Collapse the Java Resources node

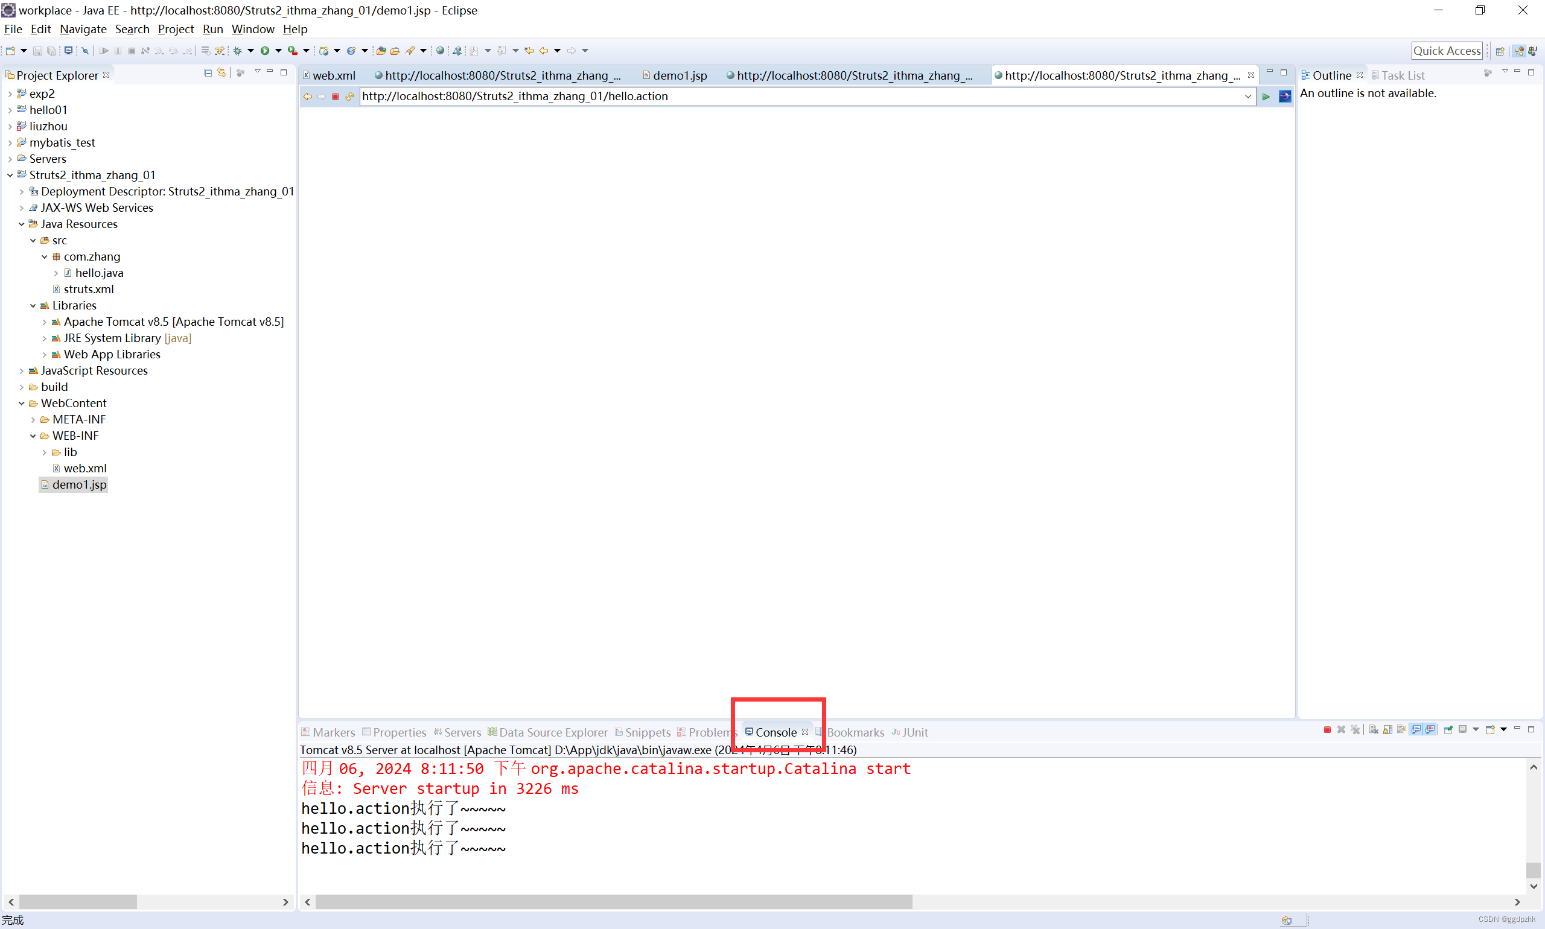[x=21, y=224]
